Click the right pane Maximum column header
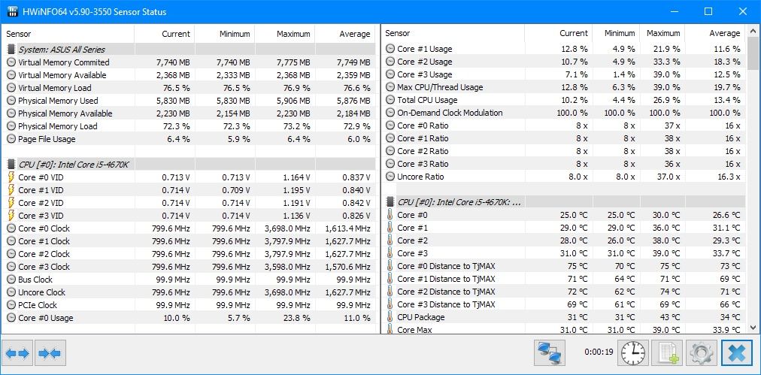This screenshot has height=375, width=761. [662, 34]
